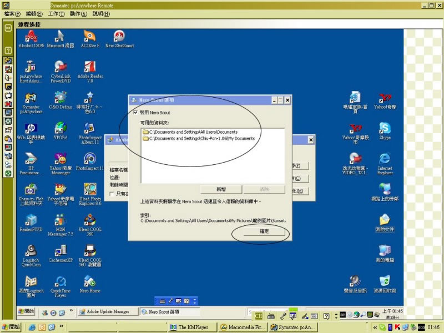Open the 動作(A) menu
Screen dimensions: 444x333
point(78,14)
